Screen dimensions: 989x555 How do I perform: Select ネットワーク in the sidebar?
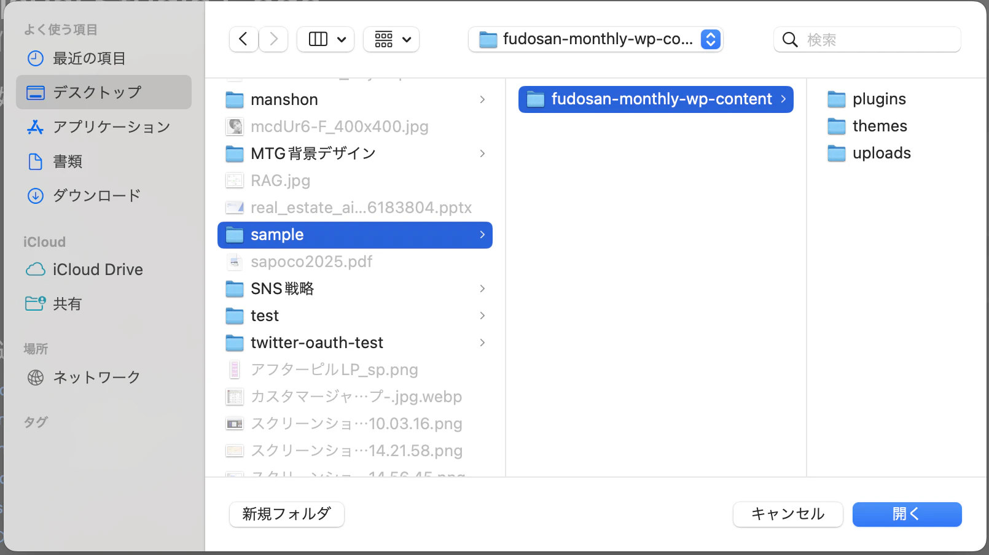pyautogui.click(x=104, y=377)
